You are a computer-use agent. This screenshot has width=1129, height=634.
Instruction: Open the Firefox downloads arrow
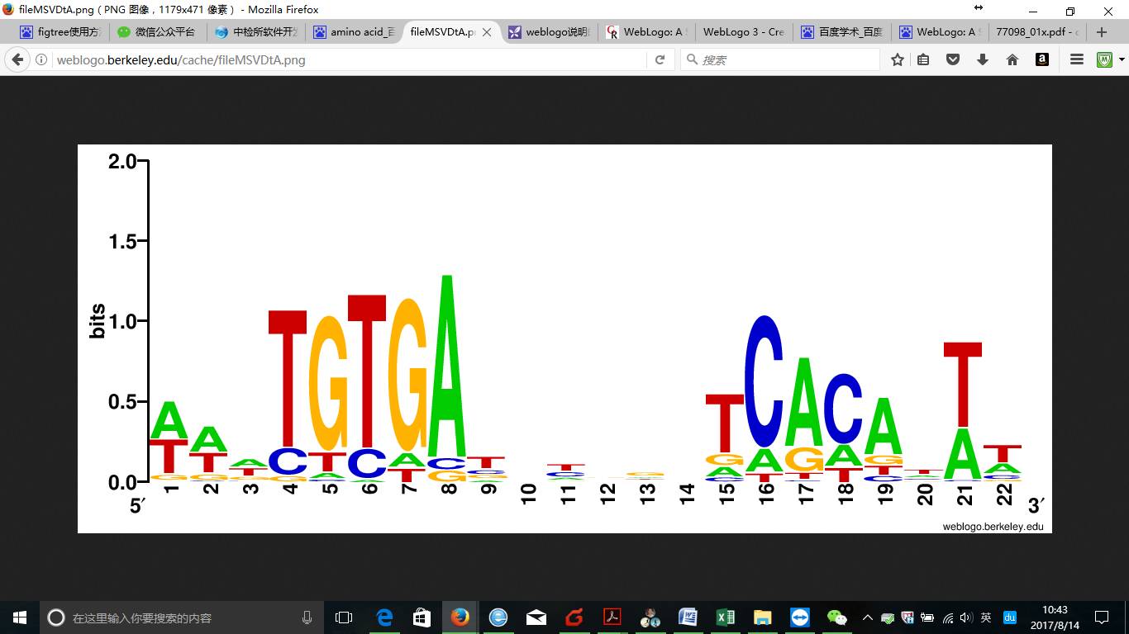(x=983, y=59)
